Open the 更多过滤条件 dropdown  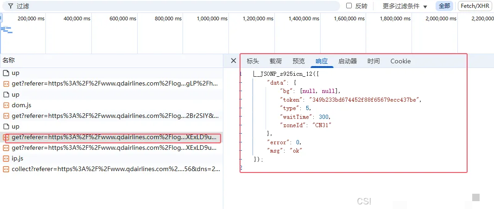[x=405, y=6]
